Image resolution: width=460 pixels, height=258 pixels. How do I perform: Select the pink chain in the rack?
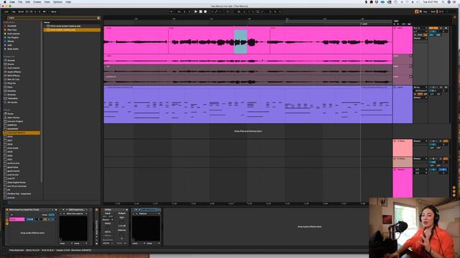tap(17, 219)
